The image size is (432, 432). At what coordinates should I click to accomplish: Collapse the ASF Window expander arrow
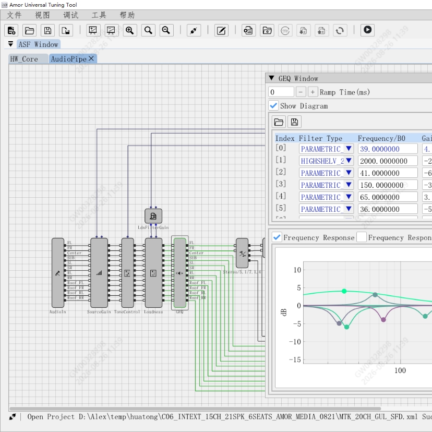(11, 44)
